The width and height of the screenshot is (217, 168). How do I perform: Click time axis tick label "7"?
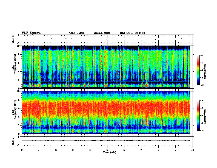pyautogui.click(x=141, y=150)
